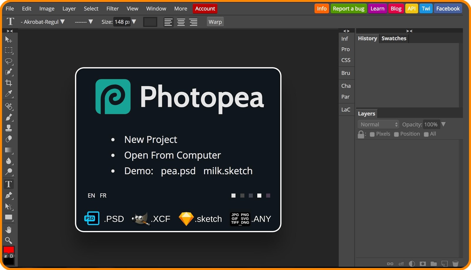Screen dimensions: 471x270
Task: Select the Move tool
Action: tap(9, 39)
